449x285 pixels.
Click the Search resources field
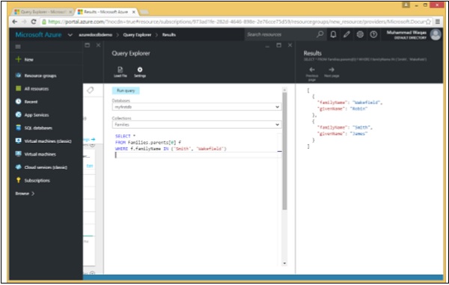coord(280,34)
